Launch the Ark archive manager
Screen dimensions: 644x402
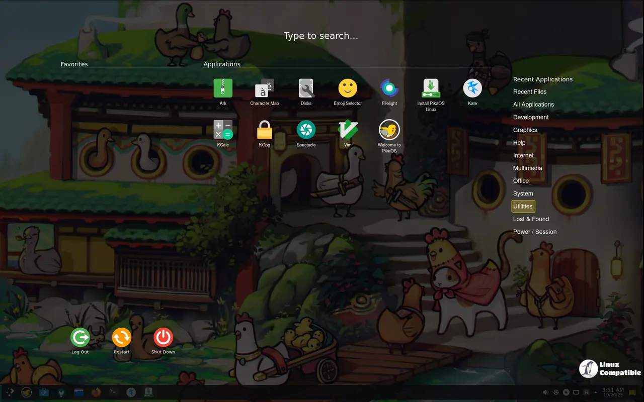(x=223, y=88)
